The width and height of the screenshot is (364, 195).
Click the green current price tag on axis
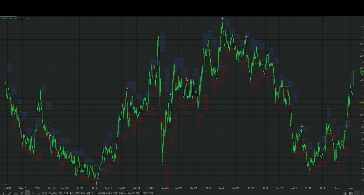click(362, 71)
